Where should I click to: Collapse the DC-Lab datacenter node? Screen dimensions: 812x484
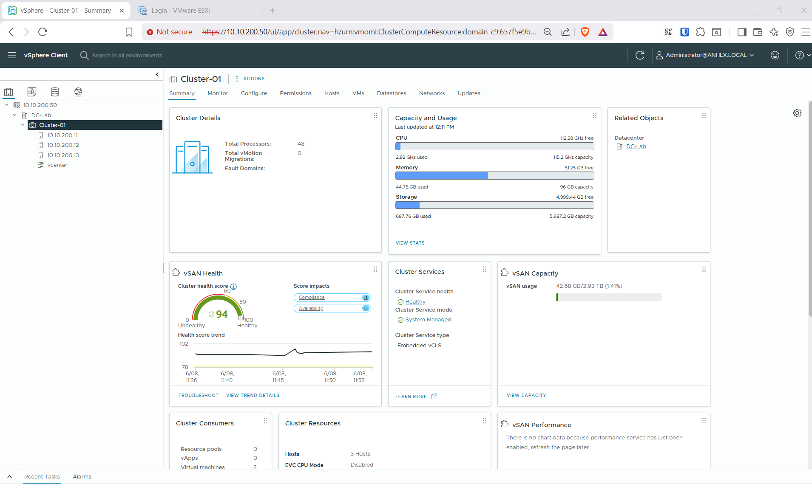[14, 115]
